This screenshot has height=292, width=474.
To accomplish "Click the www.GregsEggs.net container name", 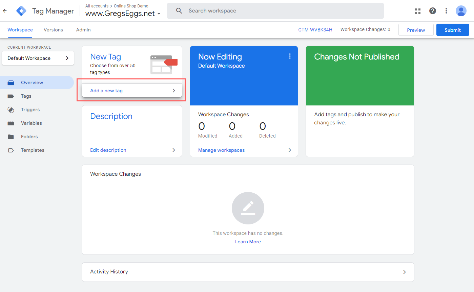I will [x=120, y=14].
